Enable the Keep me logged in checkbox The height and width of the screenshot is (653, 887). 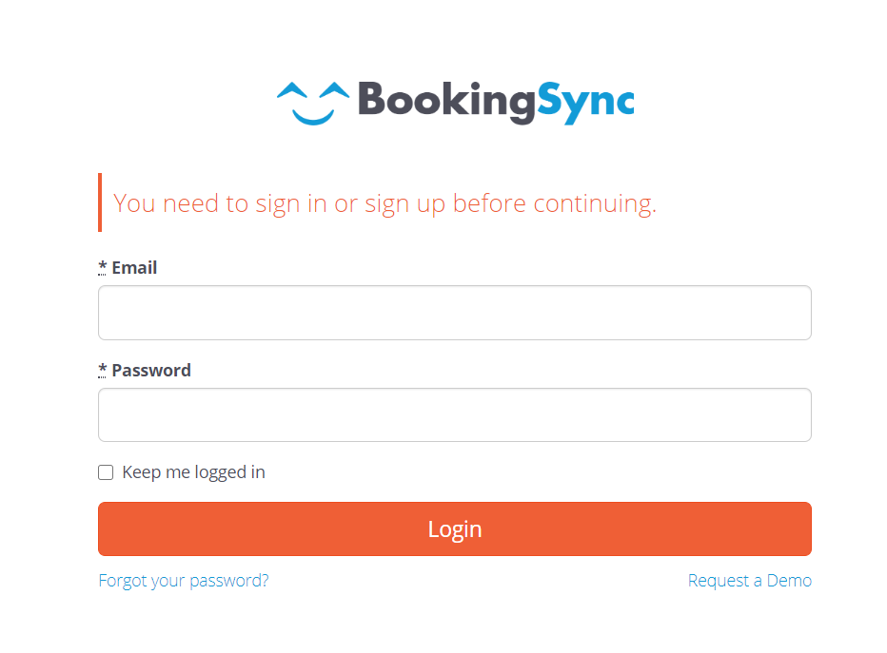pos(106,472)
